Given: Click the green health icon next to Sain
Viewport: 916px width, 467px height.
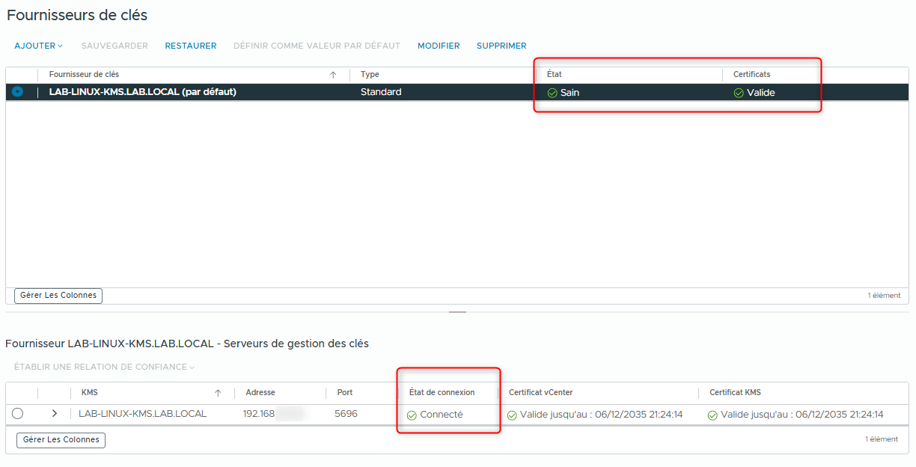Looking at the screenshot, I should (552, 92).
